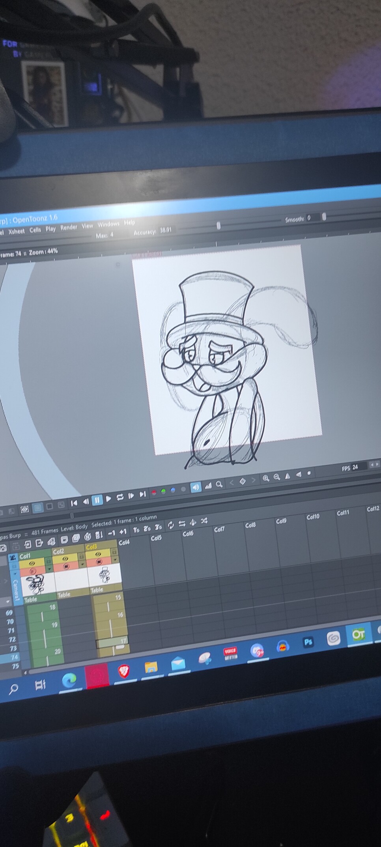Open the Play menu
This screenshot has height=847, width=381.
[50, 228]
